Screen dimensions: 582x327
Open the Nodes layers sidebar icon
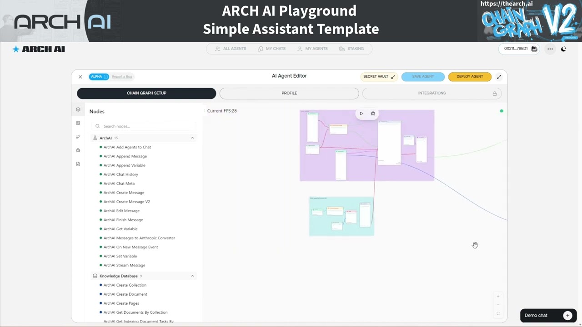point(78,109)
